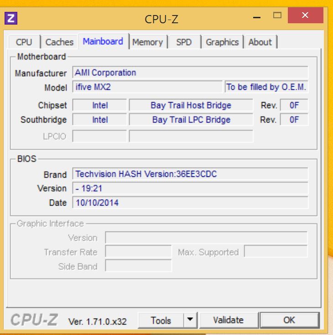Open the SPD tab
The width and height of the screenshot is (333, 335).
pos(184,42)
